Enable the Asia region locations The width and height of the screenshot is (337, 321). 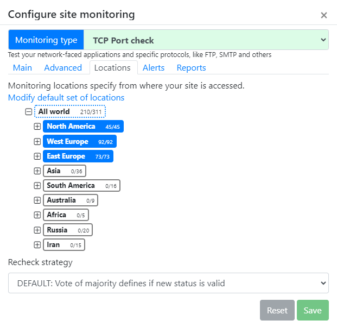[65, 171]
